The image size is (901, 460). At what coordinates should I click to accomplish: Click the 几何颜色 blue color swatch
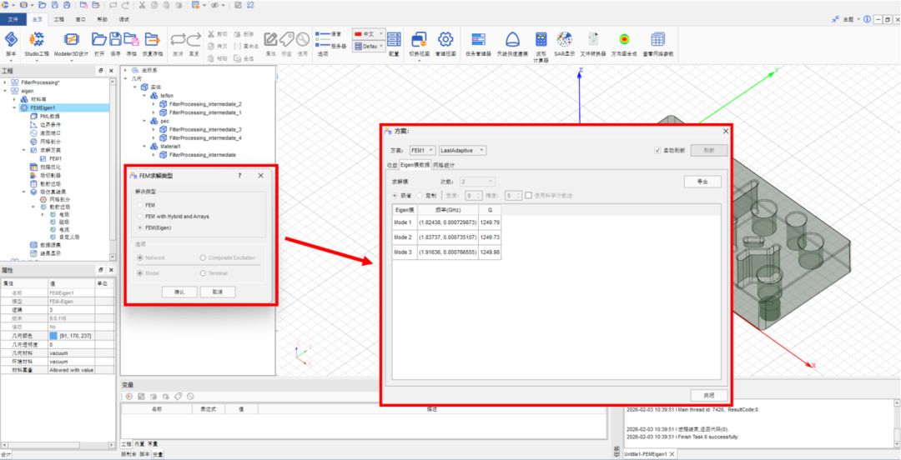tap(53, 335)
